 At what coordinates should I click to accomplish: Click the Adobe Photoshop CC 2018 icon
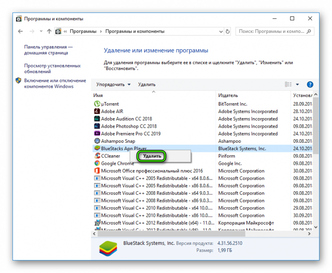pyautogui.click(x=97, y=126)
